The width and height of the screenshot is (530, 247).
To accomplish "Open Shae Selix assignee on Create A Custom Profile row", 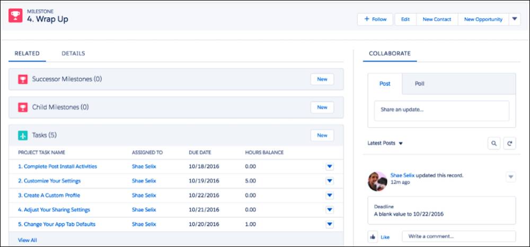I will coord(144,195).
